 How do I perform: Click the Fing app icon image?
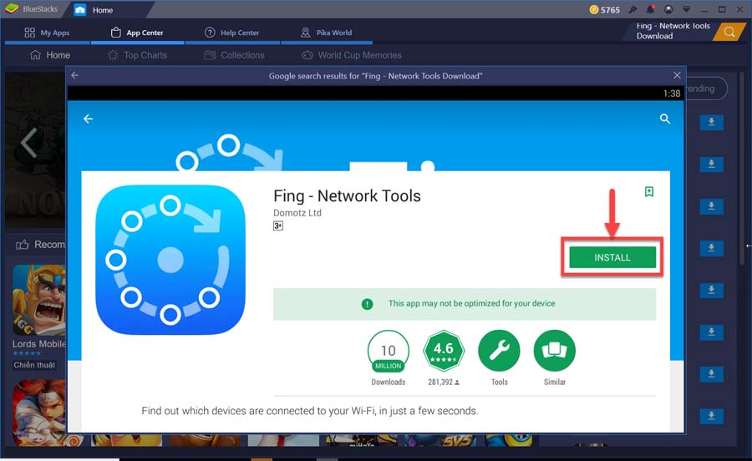tap(170, 260)
